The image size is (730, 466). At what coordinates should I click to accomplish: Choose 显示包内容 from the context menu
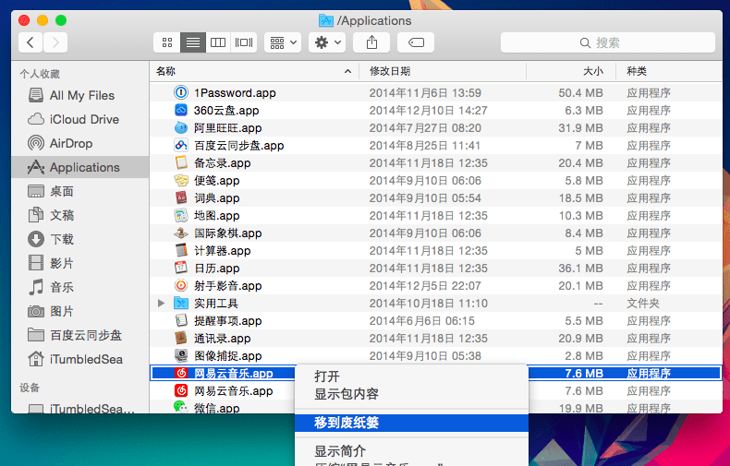click(411, 394)
